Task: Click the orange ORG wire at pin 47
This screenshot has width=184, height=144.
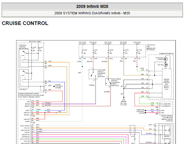Action: pos(57,62)
